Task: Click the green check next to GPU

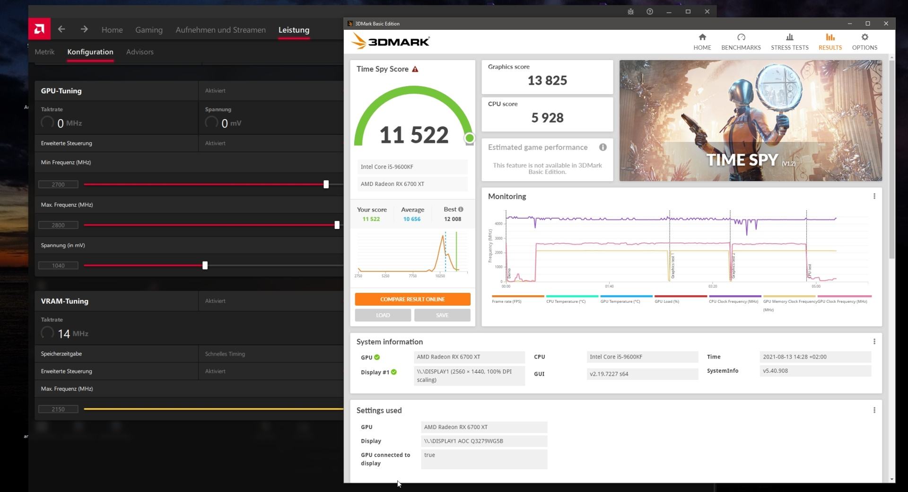Action: pyautogui.click(x=377, y=357)
